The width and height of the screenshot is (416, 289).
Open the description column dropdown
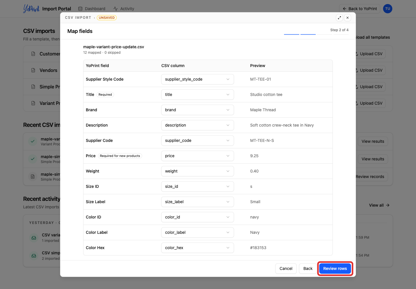coord(198,125)
